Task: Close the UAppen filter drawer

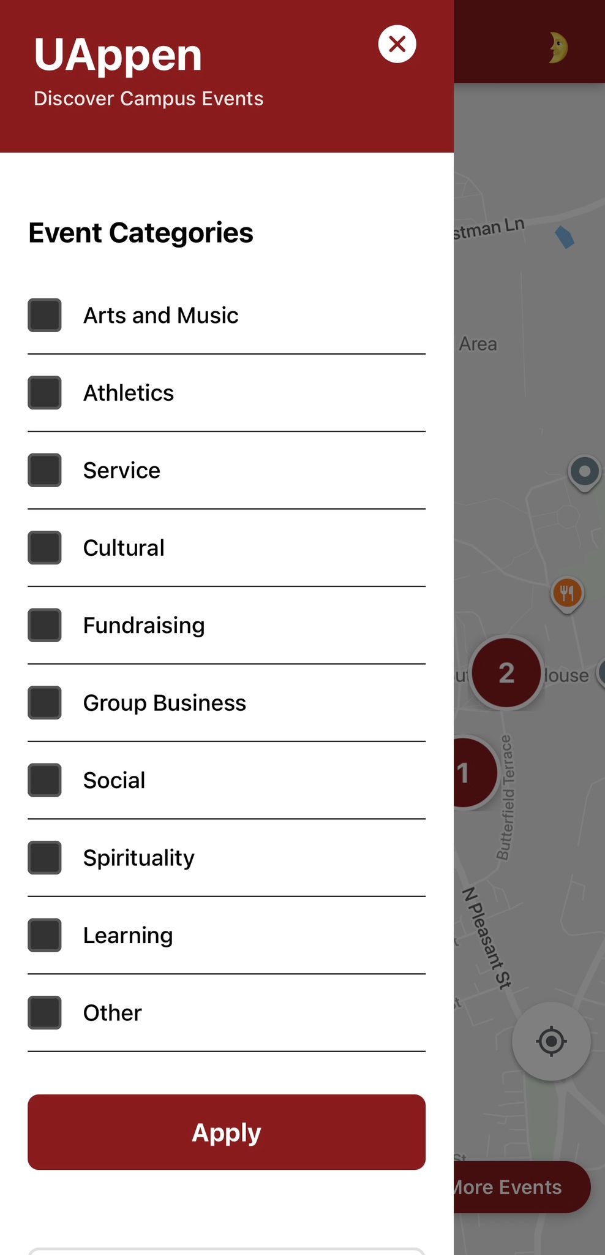Action: pyautogui.click(x=397, y=44)
